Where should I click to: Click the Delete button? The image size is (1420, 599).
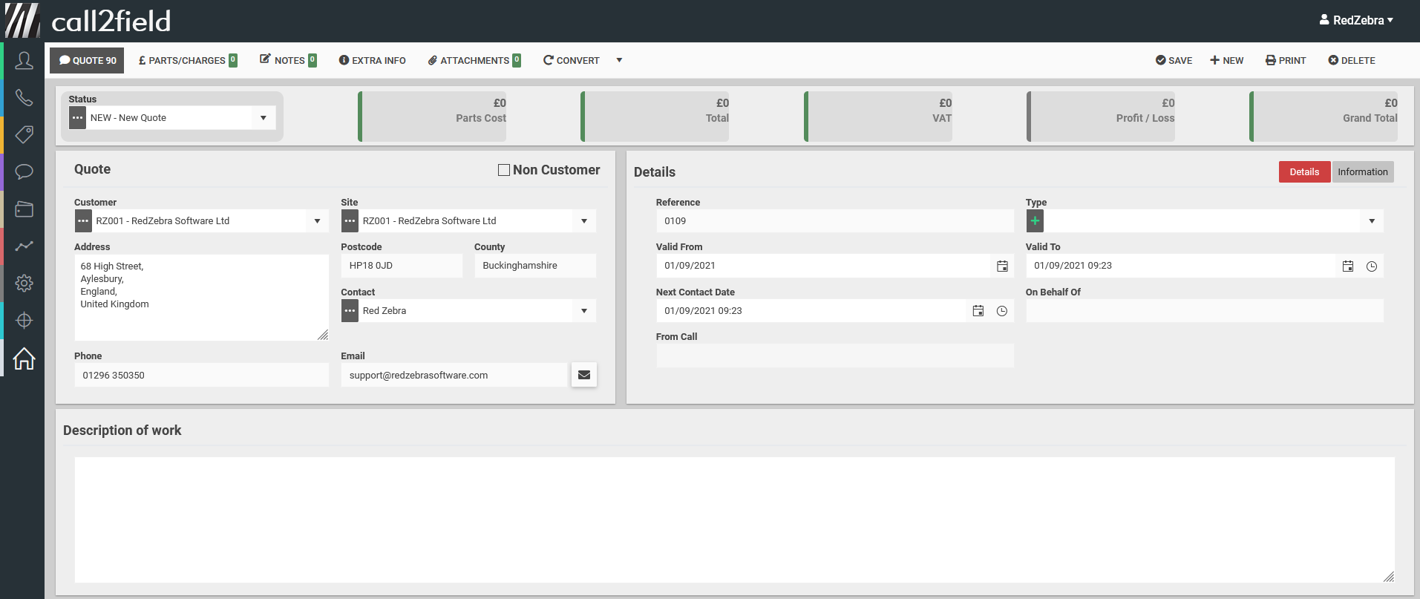coord(1352,60)
